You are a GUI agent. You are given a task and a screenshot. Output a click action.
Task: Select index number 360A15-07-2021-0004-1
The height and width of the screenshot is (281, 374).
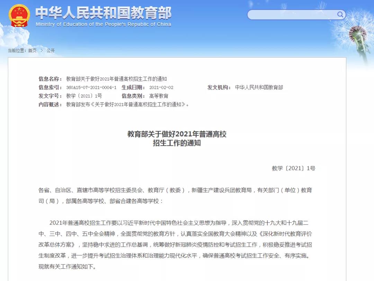(x=91, y=87)
